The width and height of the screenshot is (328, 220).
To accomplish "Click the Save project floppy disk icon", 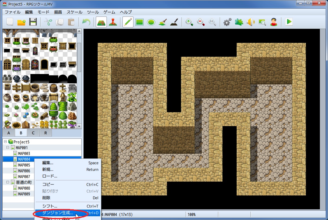I will [x=33, y=22].
